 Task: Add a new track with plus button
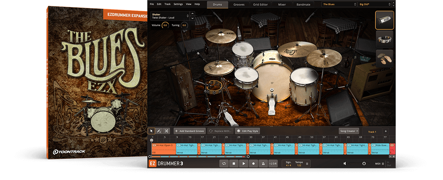[x=385, y=131]
